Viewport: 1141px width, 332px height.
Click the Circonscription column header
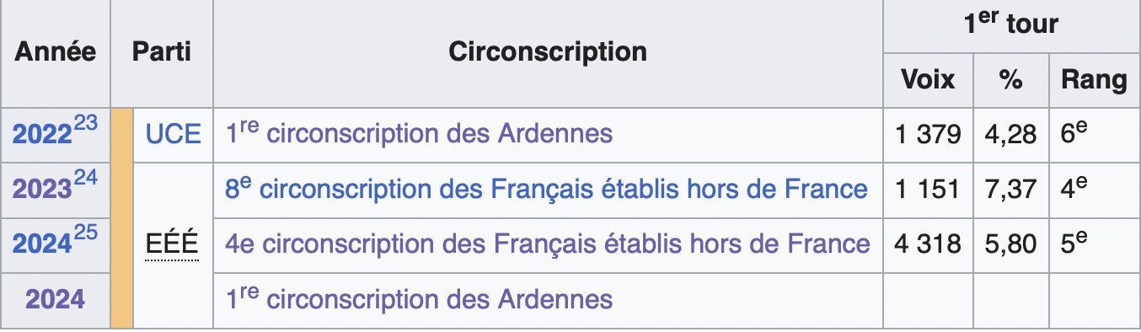(548, 52)
